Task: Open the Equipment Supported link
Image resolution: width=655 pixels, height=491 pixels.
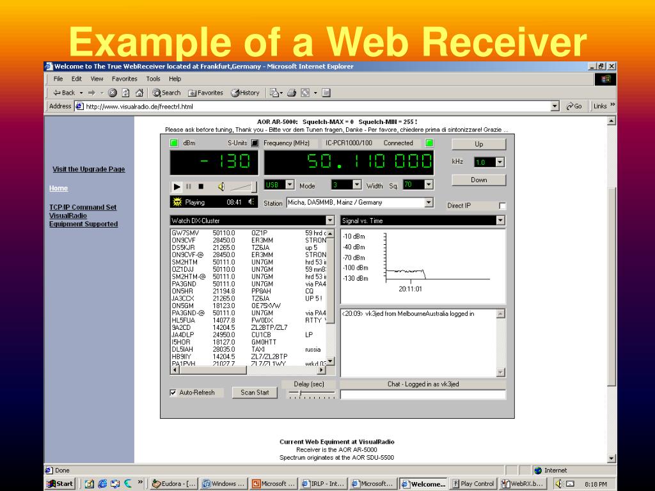Action: tap(84, 224)
